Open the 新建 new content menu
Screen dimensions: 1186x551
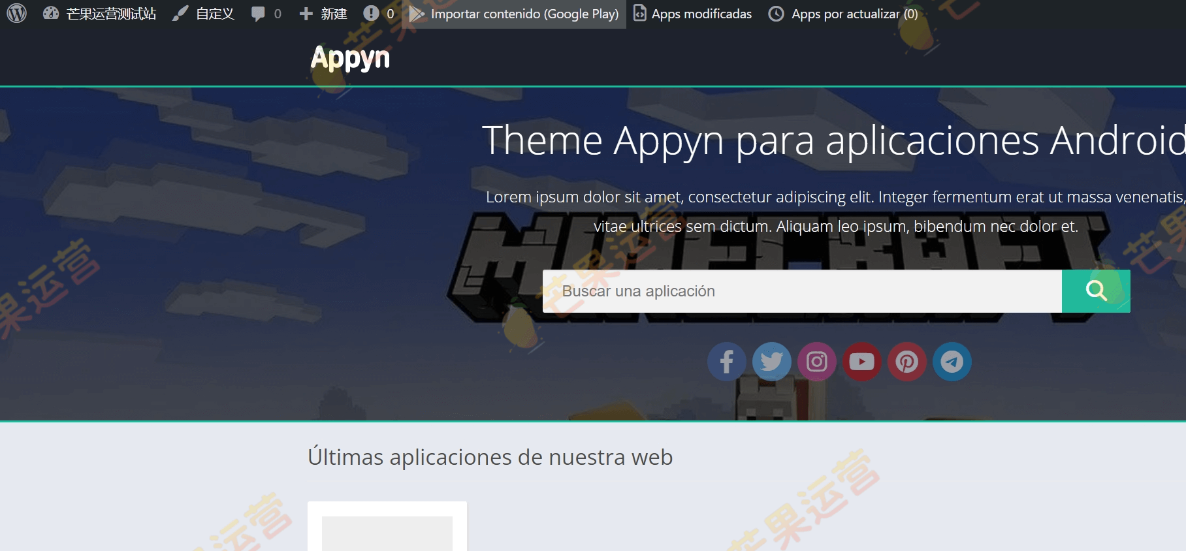(323, 14)
